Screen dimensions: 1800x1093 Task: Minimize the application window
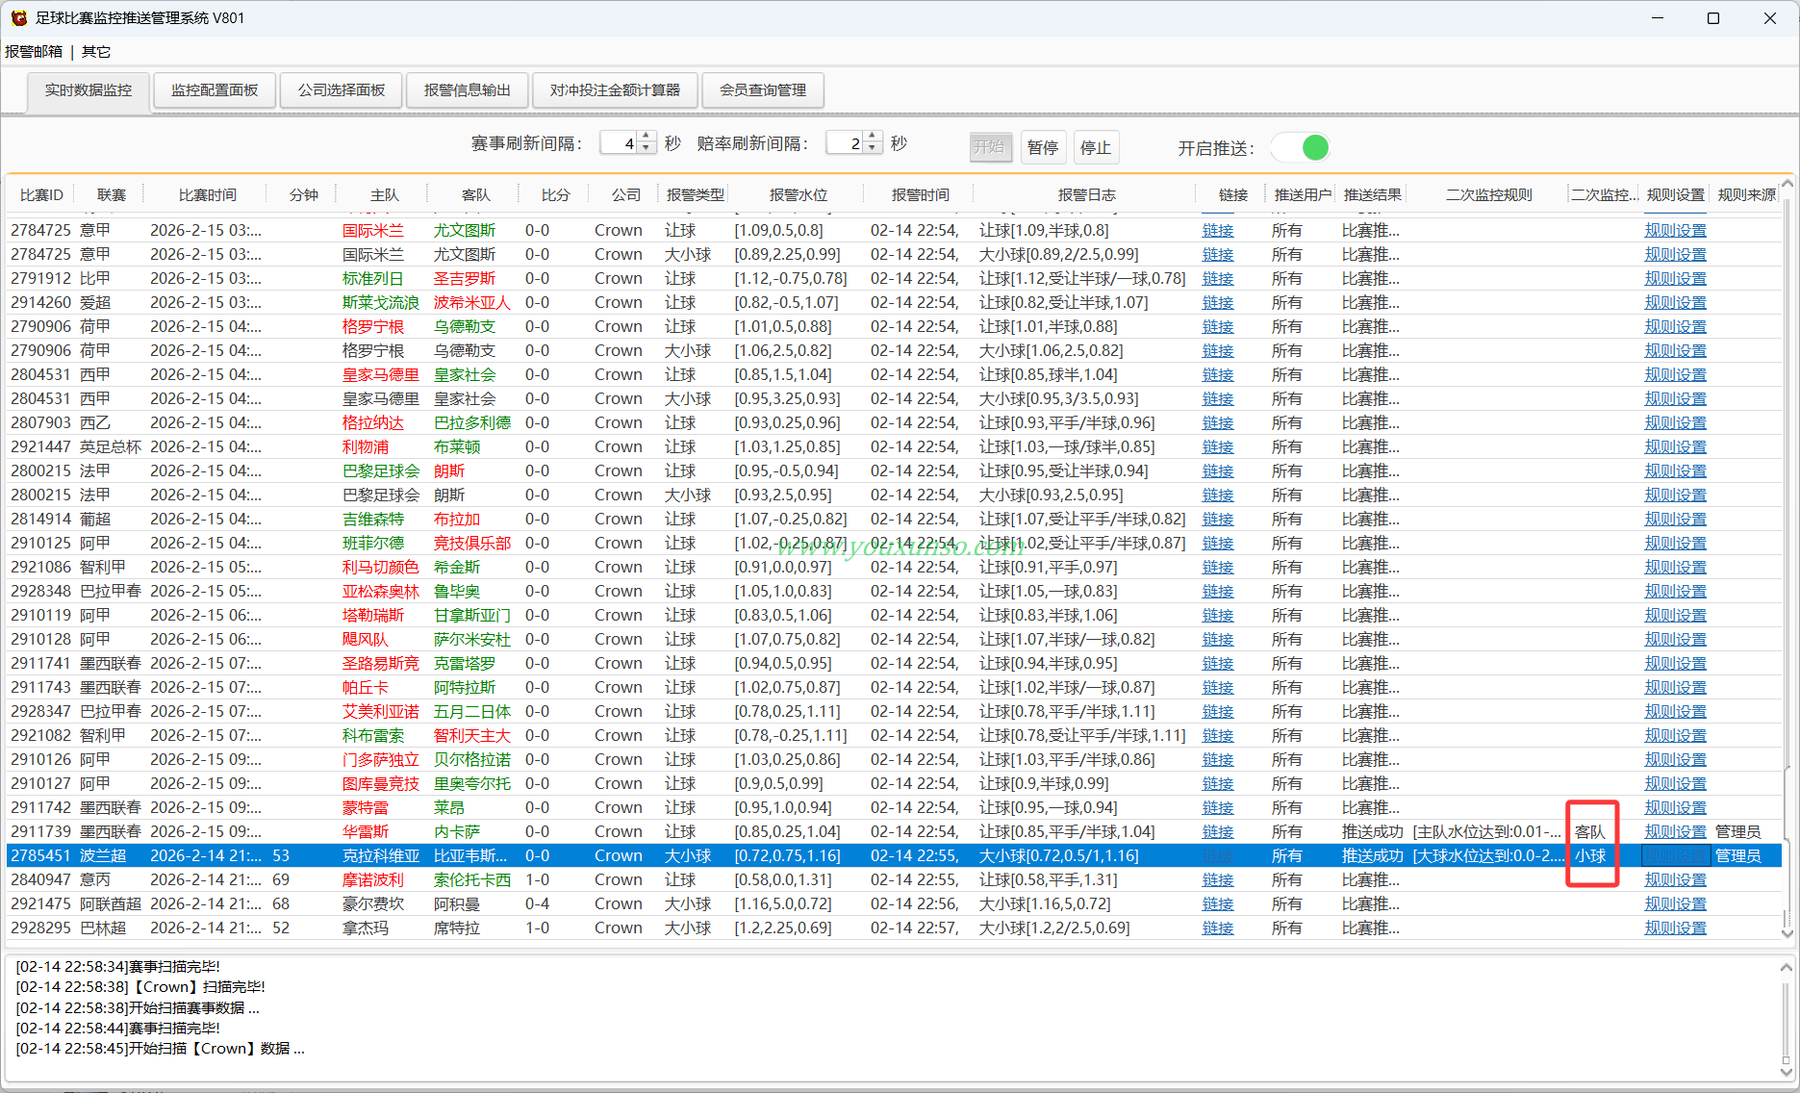(x=1658, y=18)
